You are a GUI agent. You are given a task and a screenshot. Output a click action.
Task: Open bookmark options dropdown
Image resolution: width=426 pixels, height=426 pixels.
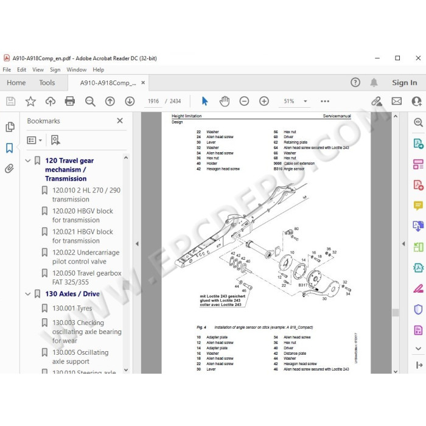pos(34,140)
